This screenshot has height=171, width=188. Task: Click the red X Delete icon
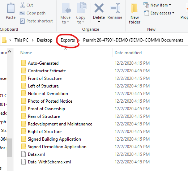coord(99,8)
